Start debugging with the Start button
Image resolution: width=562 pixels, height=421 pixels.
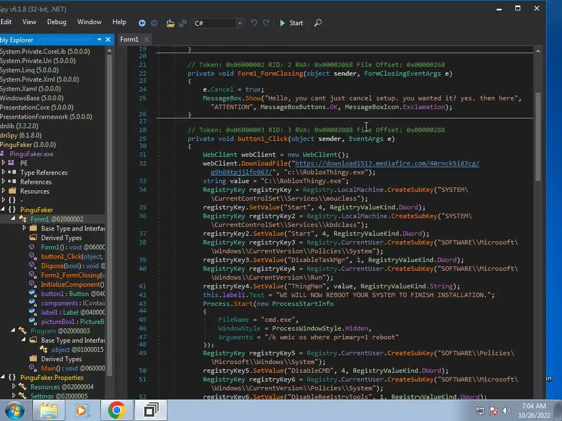click(x=291, y=23)
